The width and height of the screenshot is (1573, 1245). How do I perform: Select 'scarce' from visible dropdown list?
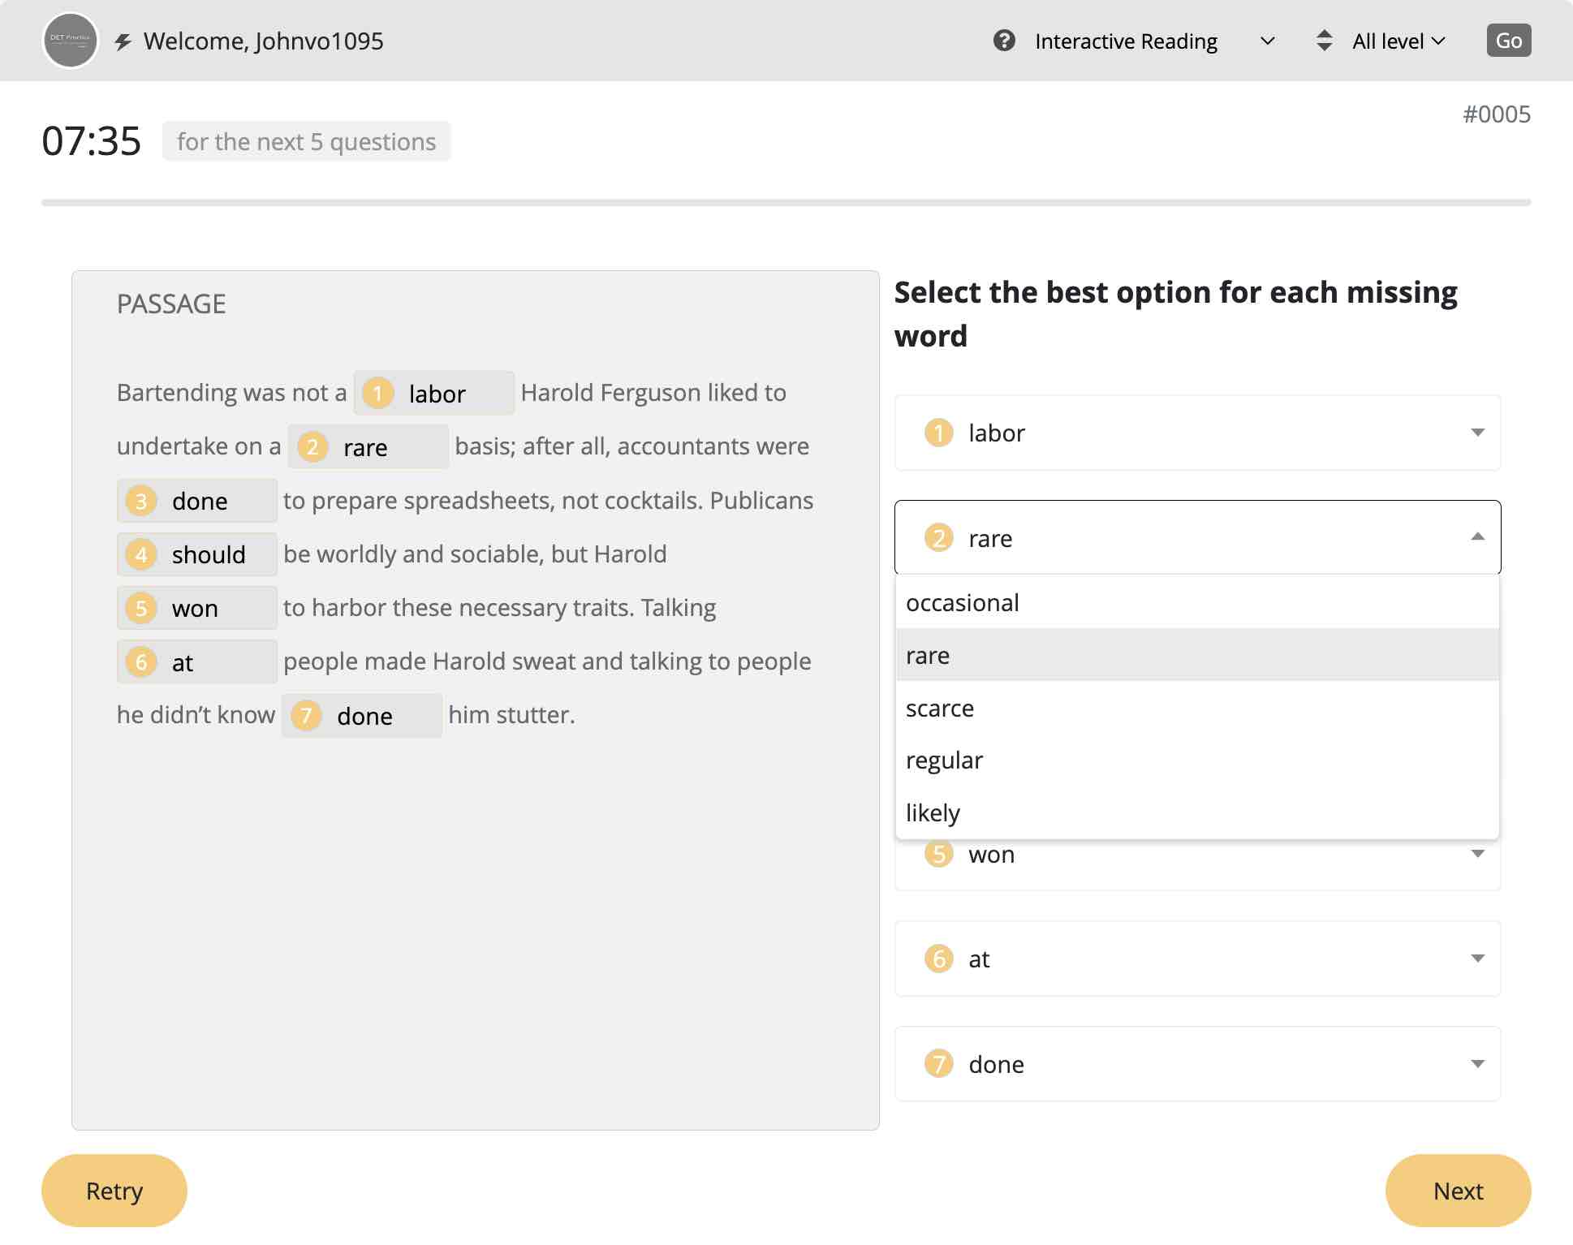click(x=940, y=708)
